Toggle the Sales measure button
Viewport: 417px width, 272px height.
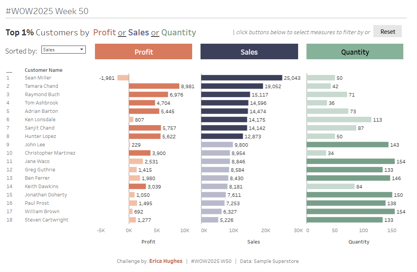point(249,52)
